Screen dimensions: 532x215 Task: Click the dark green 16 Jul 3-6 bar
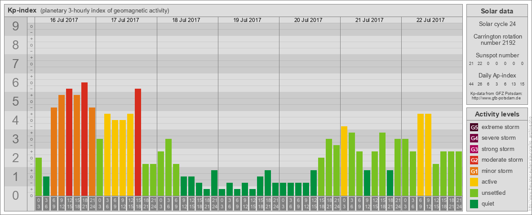click(46, 186)
